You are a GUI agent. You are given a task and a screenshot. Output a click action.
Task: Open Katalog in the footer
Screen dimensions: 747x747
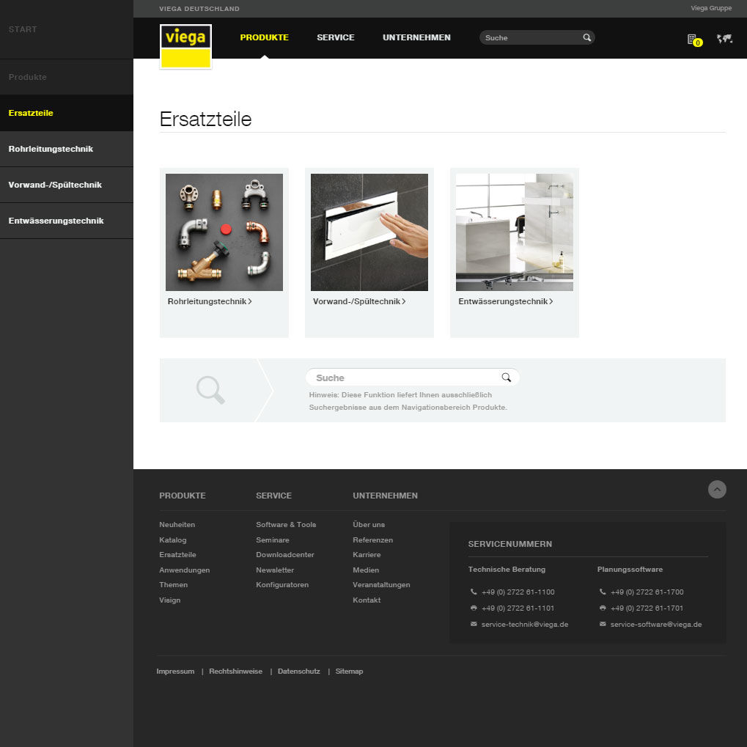pos(172,540)
